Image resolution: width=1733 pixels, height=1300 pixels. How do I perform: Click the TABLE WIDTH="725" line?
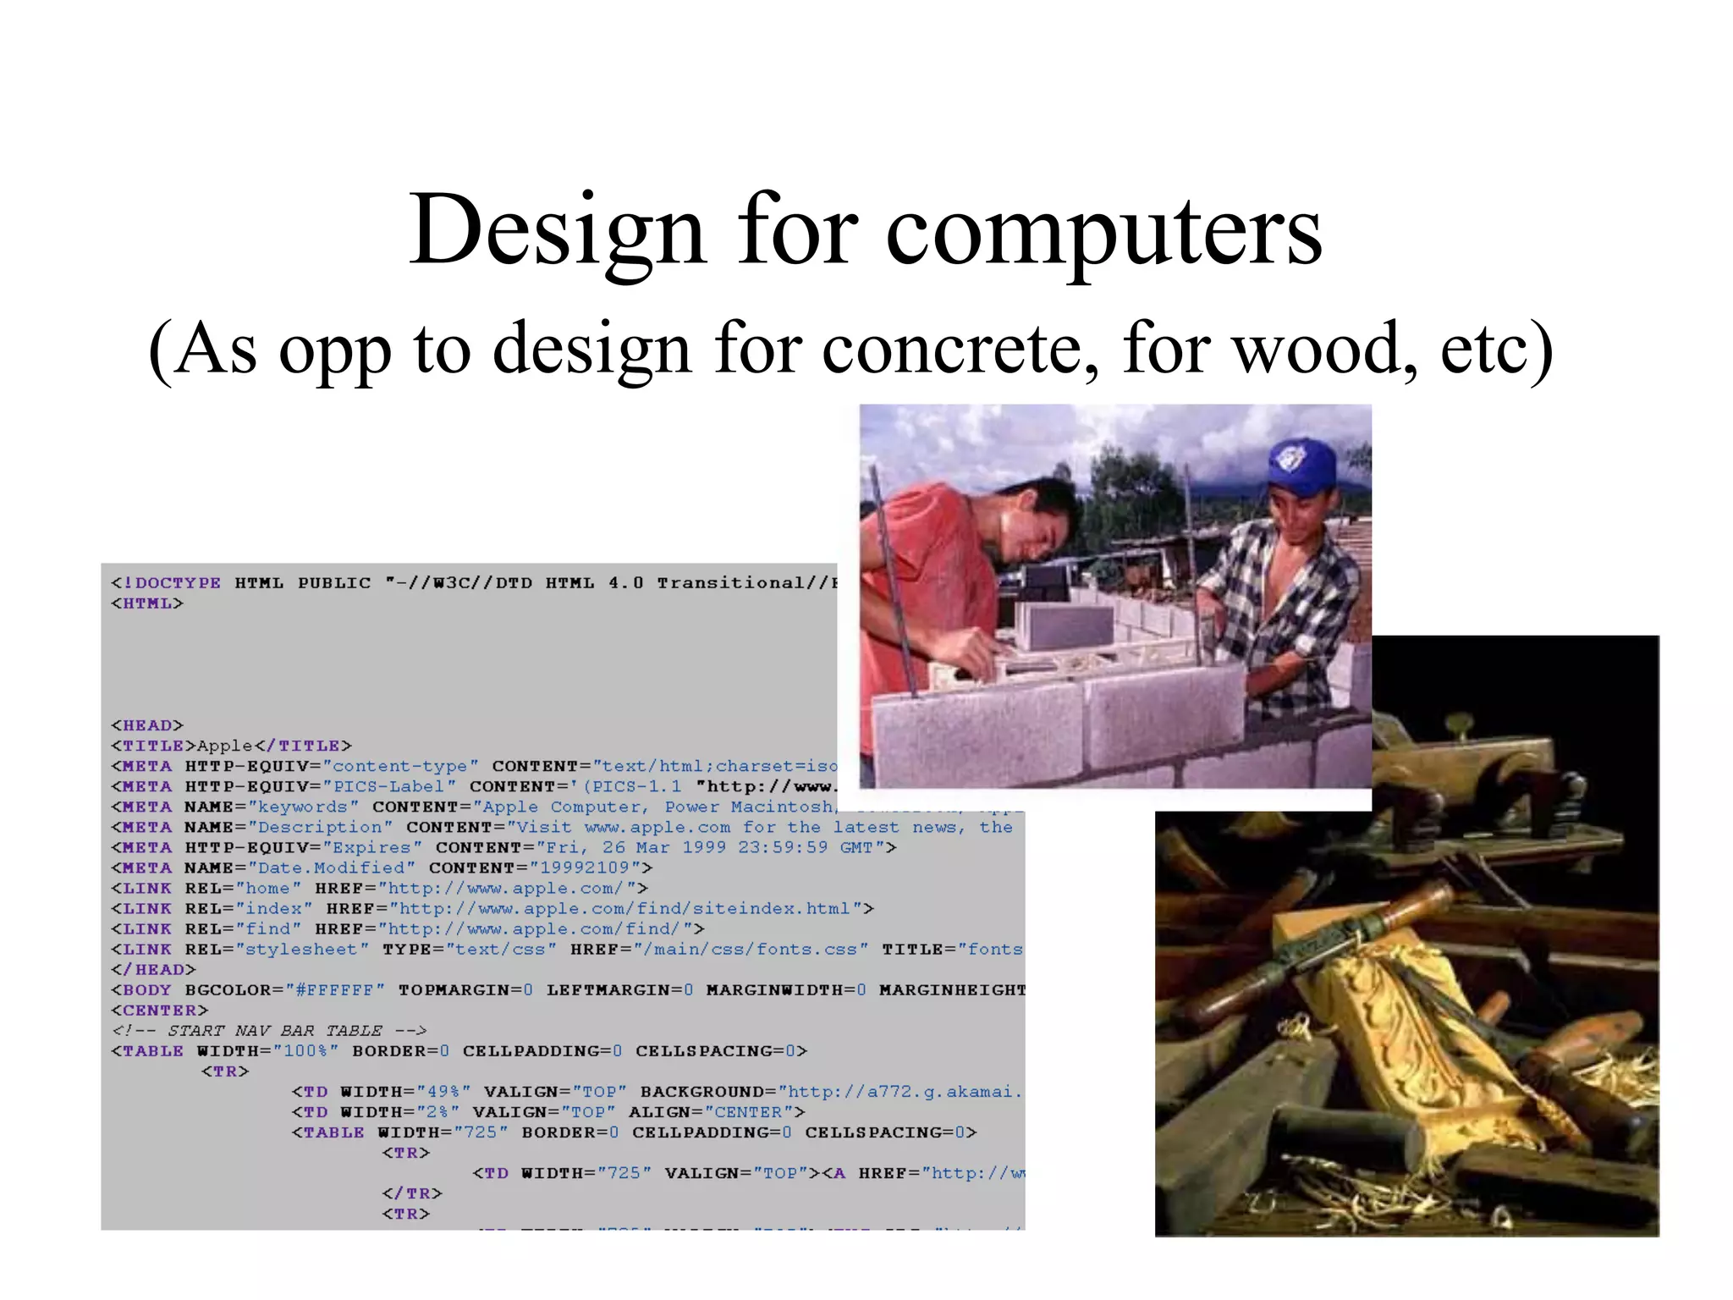point(634,1132)
